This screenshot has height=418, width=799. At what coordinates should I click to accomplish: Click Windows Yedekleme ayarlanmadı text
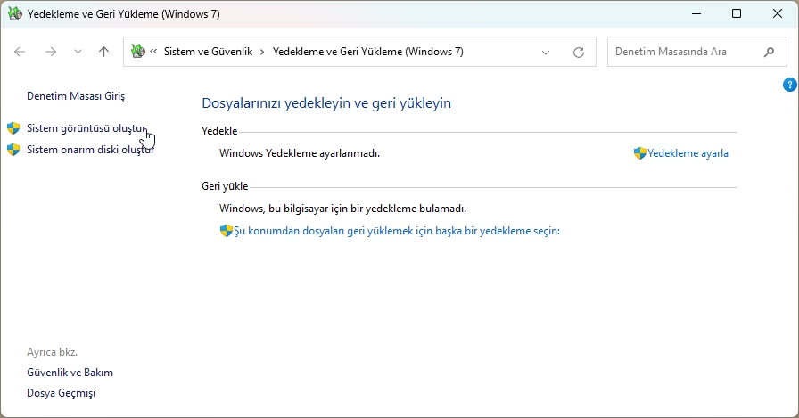300,153
